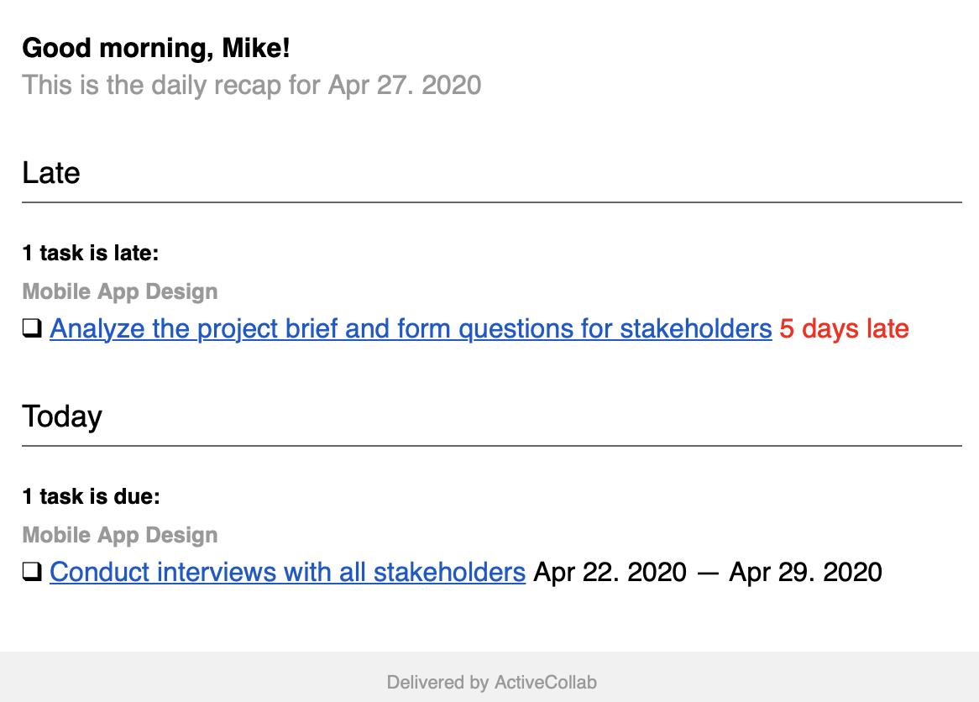Open Conduct interviews with all stakeholders link

[287, 572]
